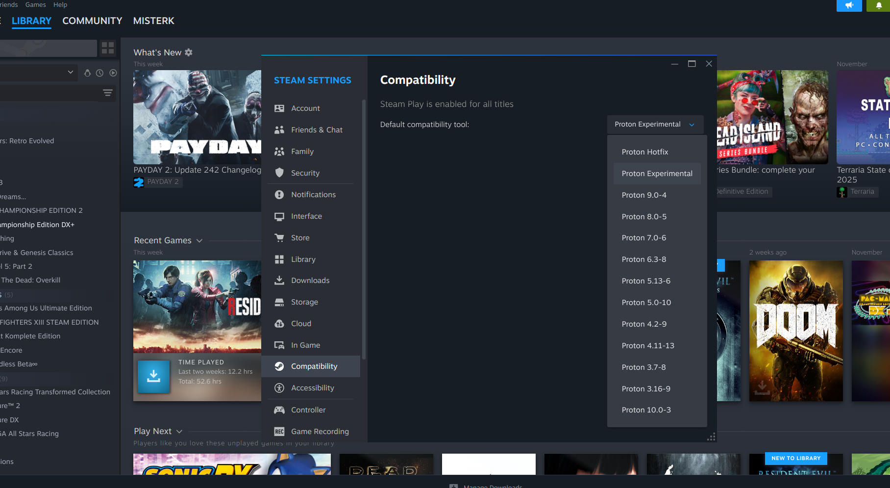Open the Proton Experimental compatibility dropdown
The image size is (890, 488).
(655, 125)
